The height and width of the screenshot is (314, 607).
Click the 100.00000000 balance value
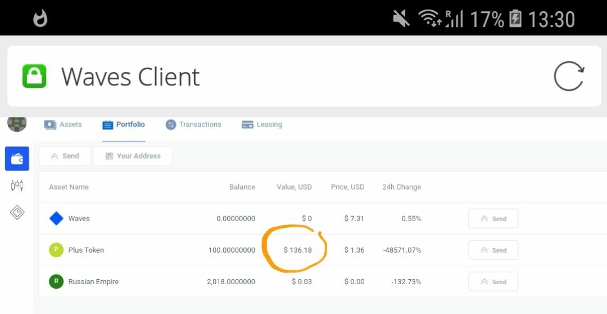232,250
